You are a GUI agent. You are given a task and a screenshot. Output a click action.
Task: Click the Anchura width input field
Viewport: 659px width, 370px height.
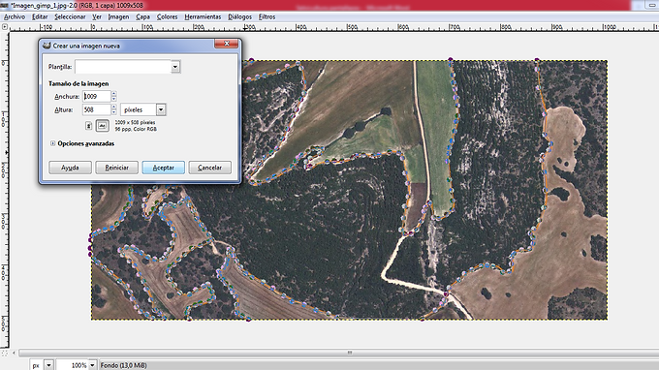pos(97,96)
